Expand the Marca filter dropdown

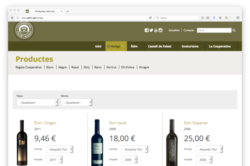76,102
